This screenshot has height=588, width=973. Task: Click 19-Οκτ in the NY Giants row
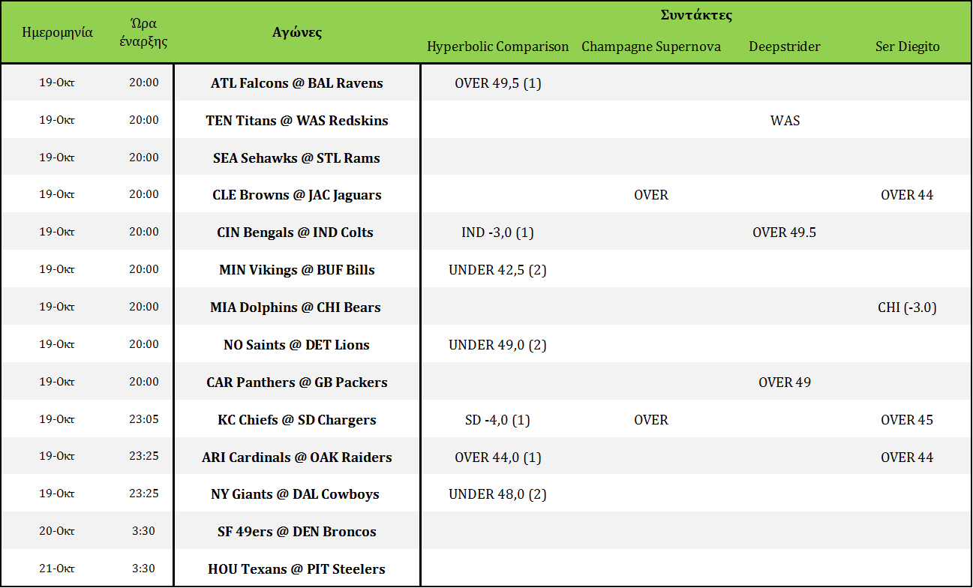pyautogui.click(x=57, y=493)
